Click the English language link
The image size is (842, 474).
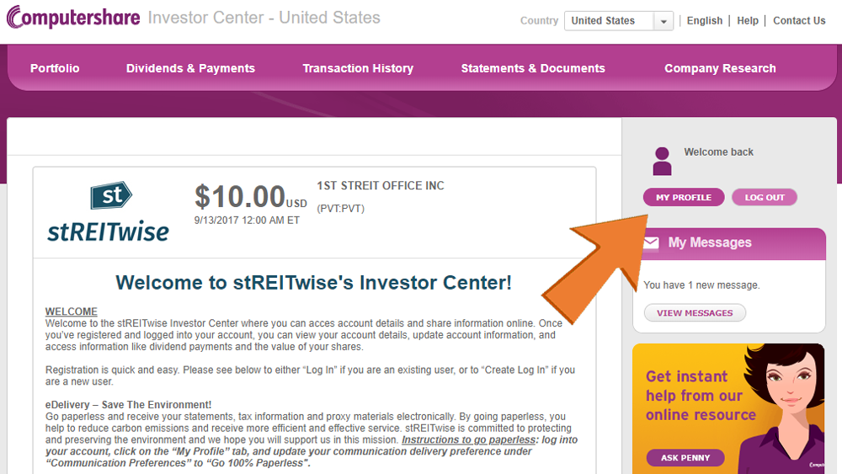705,20
